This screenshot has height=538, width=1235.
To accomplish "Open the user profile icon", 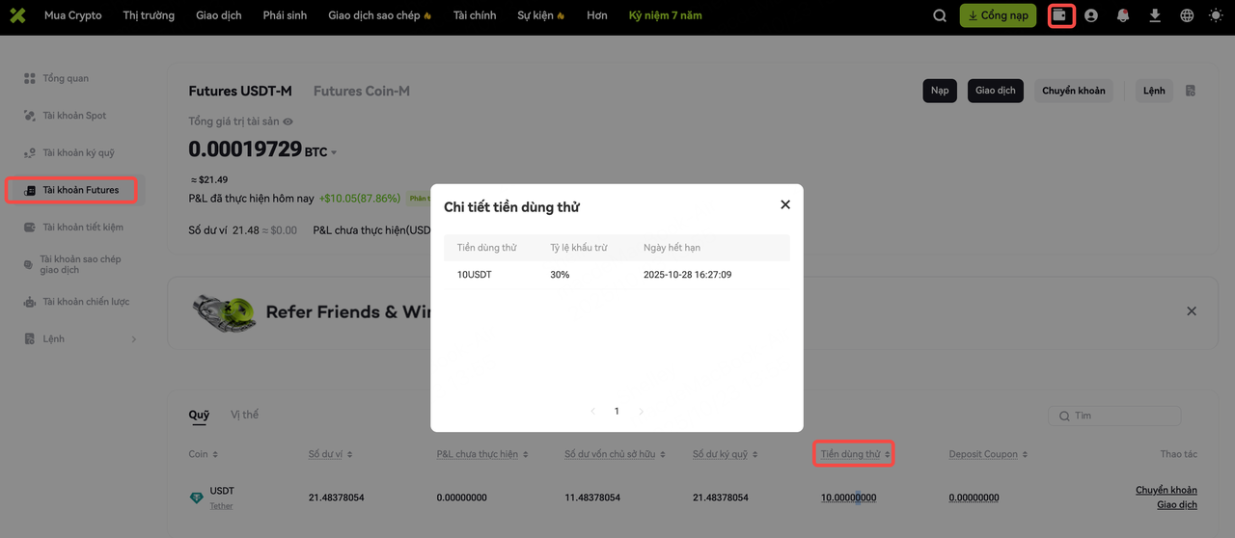I will pos(1091,15).
